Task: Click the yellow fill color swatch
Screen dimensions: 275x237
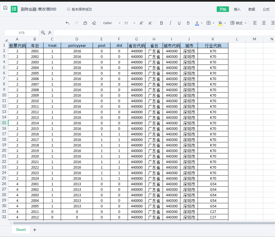Action: tap(220, 23)
